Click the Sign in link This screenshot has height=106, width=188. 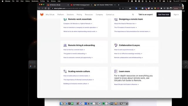176,14
